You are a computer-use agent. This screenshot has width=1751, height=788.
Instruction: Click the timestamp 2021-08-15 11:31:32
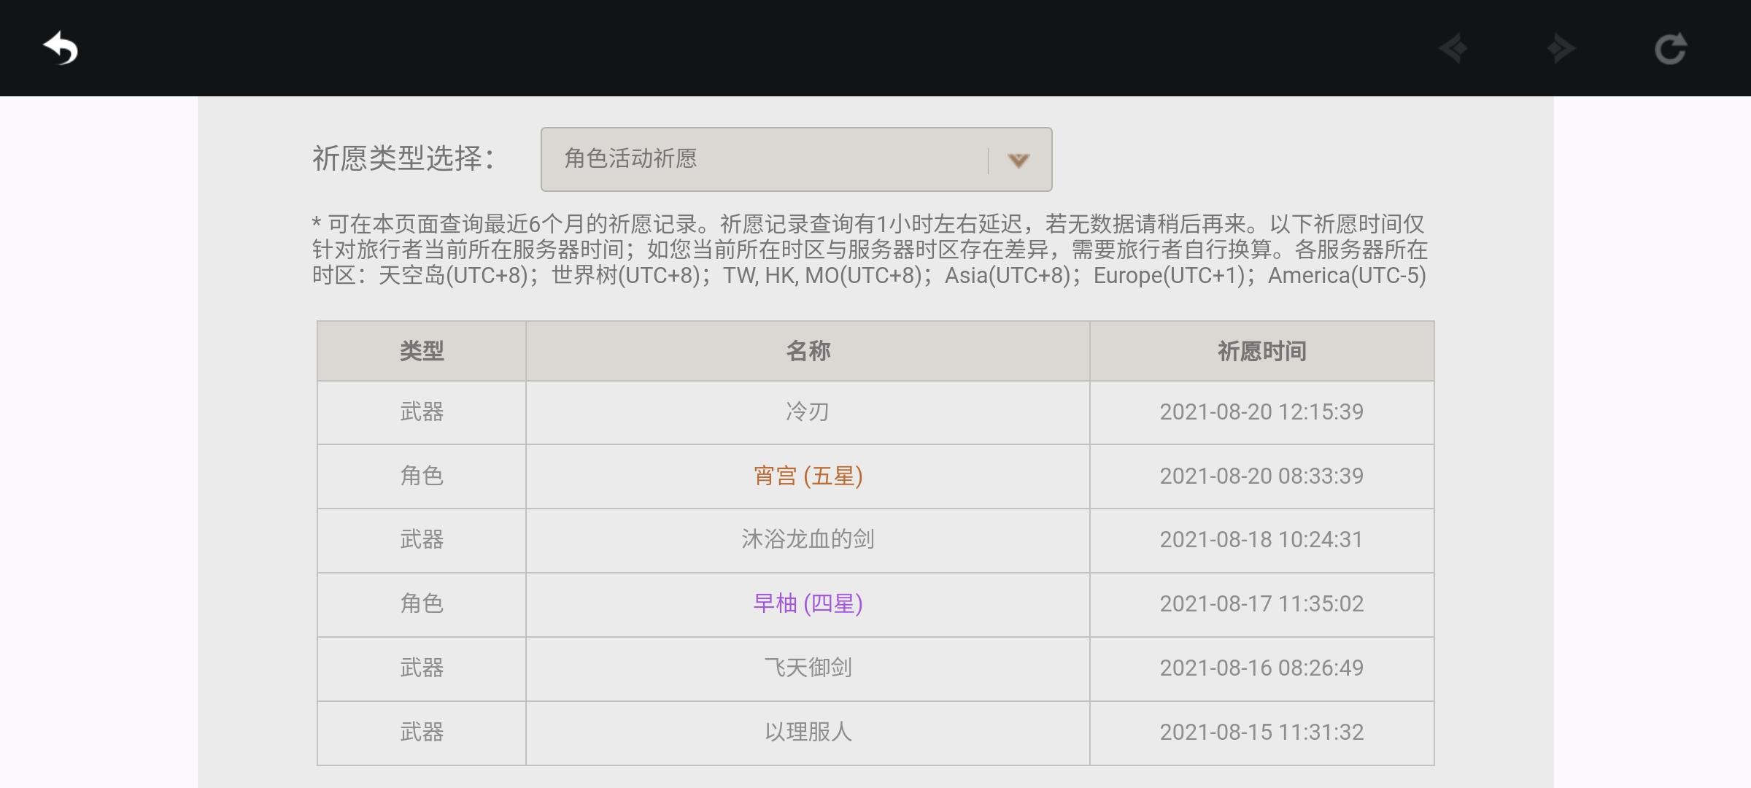(x=1261, y=733)
